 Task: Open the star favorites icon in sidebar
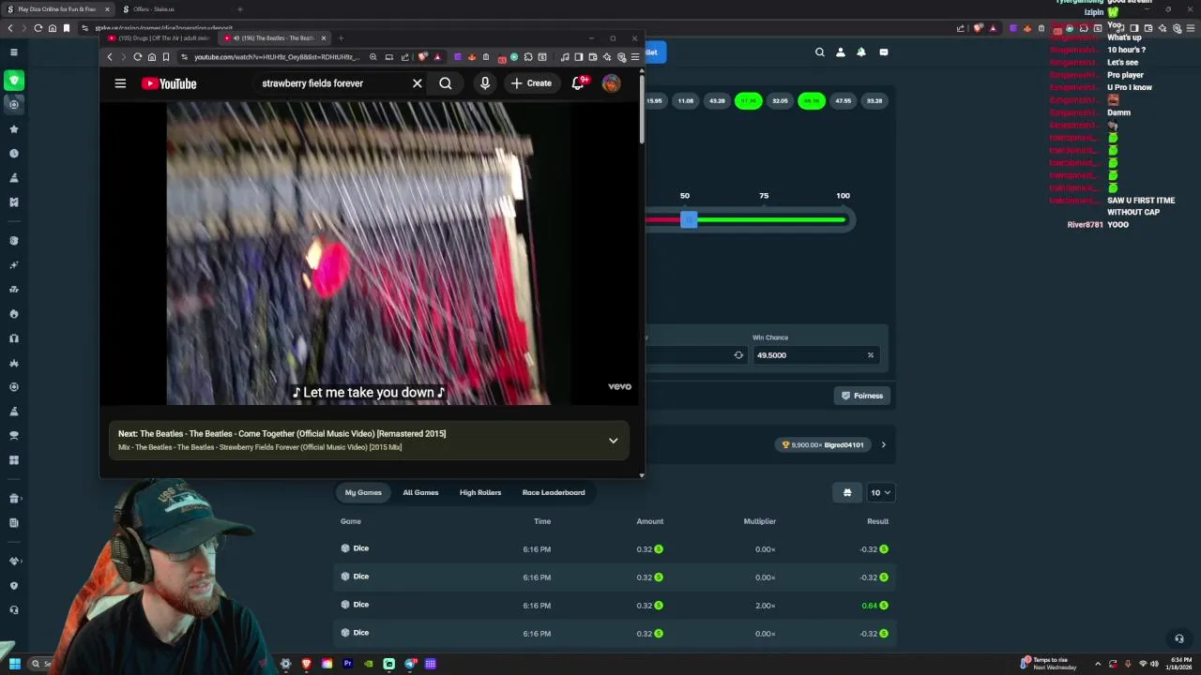point(14,129)
